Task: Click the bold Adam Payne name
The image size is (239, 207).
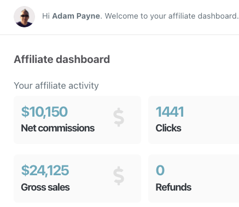Action: pos(76,16)
